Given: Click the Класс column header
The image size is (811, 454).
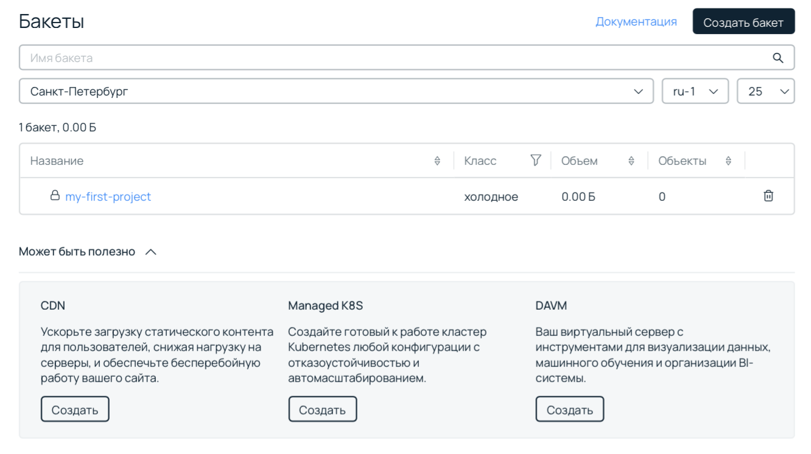Looking at the screenshot, I should (x=480, y=161).
